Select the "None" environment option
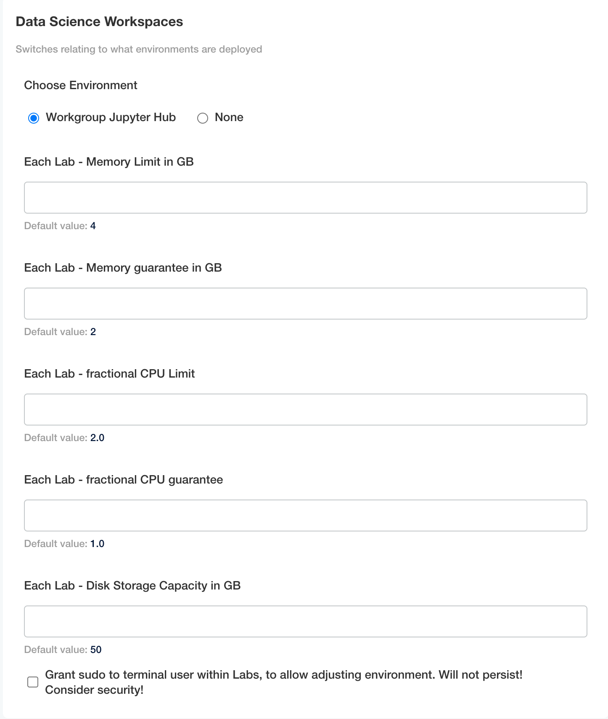The height and width of the screenshot is (719, 608). coord(203,118)
